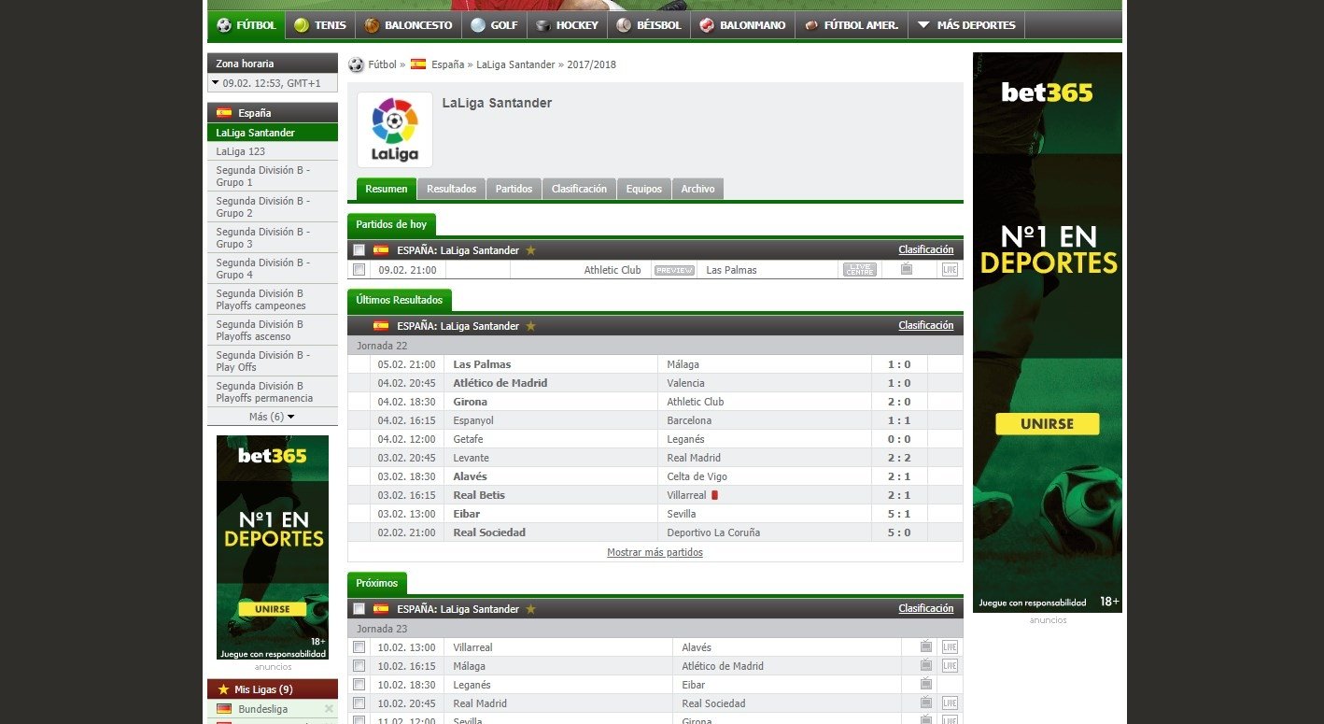Remove Bundesliga from Mis Ligas
Viewport: 1324px width, 724px height.
click(x=329, y=709)
